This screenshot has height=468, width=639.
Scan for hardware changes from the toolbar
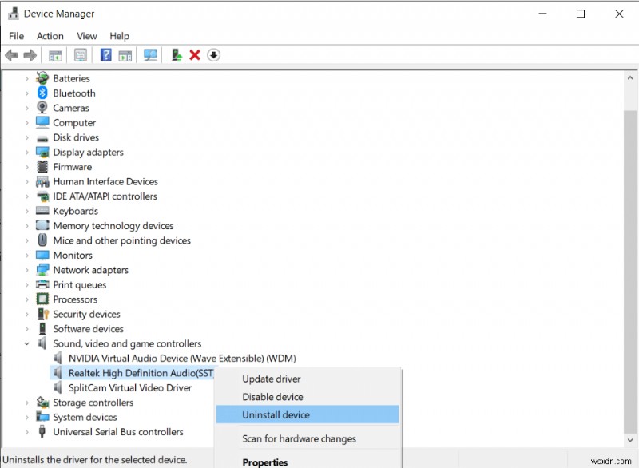coord(149,54)
